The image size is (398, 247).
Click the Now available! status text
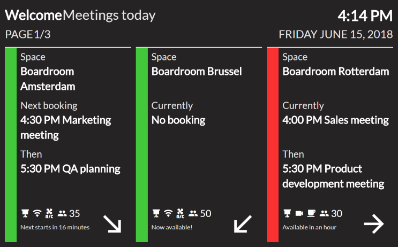click(x=171, y=227)
